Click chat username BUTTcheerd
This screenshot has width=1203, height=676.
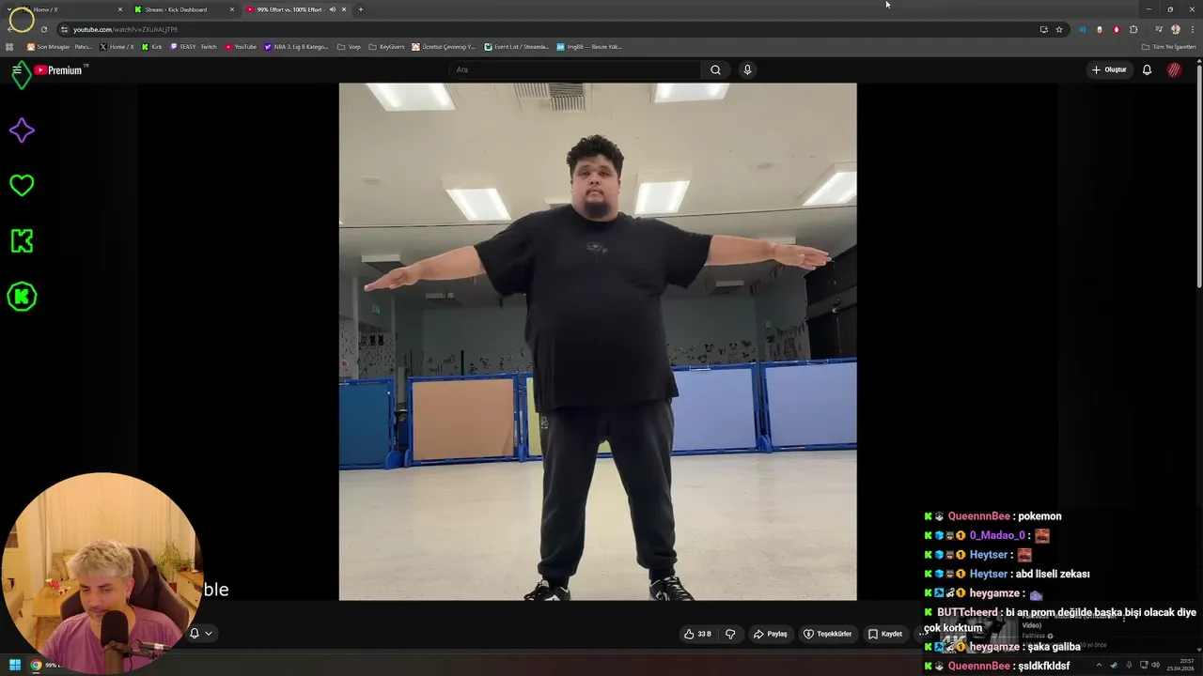[x=967, y=612]
